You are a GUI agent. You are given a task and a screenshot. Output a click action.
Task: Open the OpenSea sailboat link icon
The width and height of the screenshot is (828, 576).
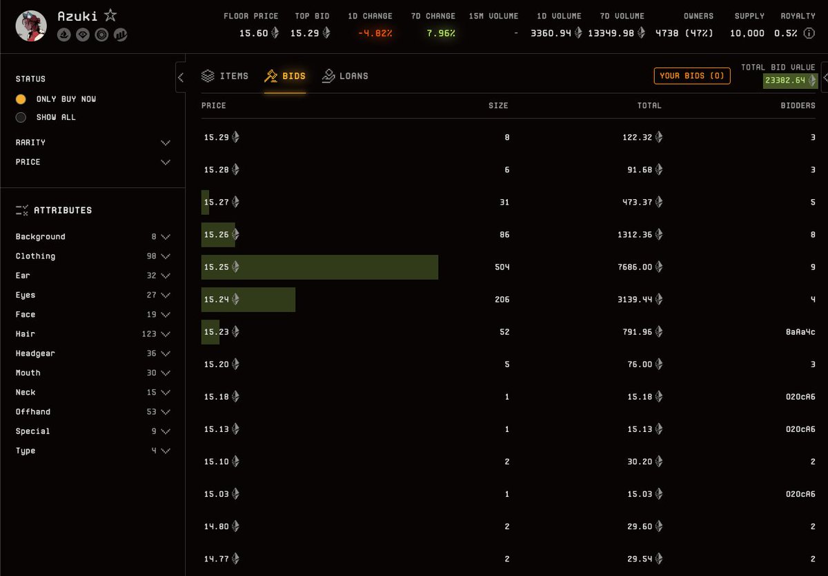pyautogui.click(x=64, y=34)
